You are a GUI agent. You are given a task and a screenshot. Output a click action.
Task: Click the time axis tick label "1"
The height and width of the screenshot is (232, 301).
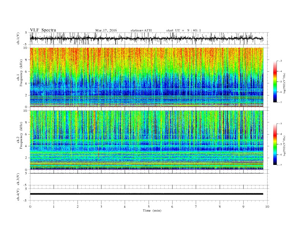(x=54, y=207)
